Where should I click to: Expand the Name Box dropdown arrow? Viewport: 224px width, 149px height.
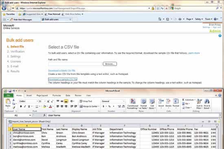[30, 115]
